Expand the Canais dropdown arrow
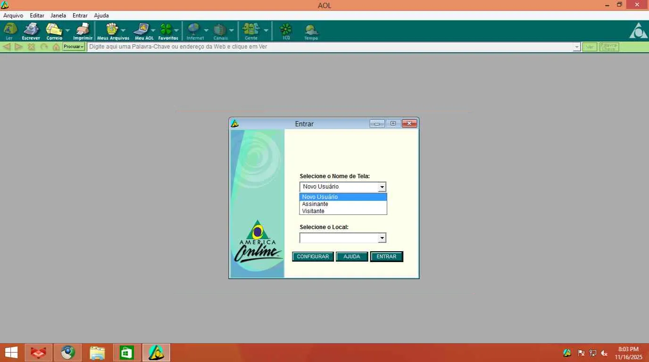 (x=231, y=31)
